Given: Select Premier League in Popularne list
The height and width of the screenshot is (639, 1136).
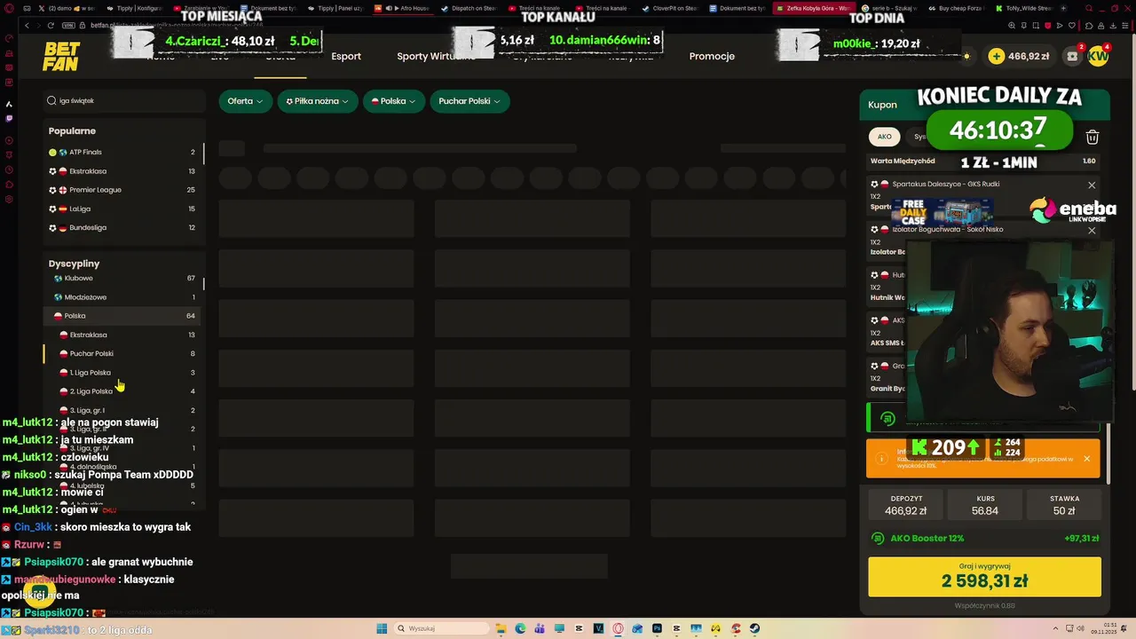Looking at the screenshot, I should click(122, 190).
